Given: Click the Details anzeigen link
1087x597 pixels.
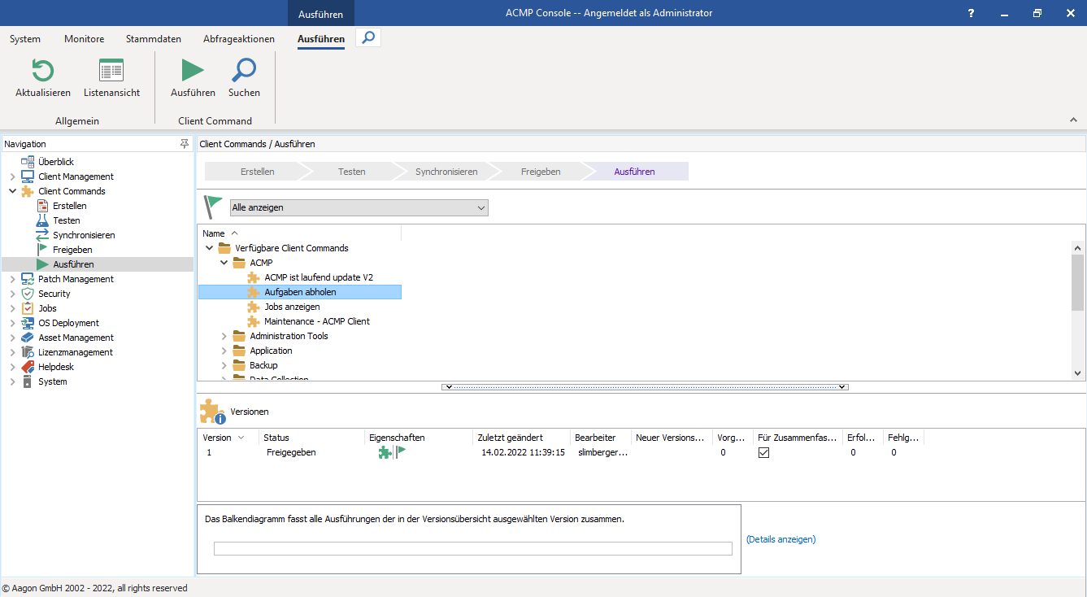Looking at the screenshot, I should 780,539.
